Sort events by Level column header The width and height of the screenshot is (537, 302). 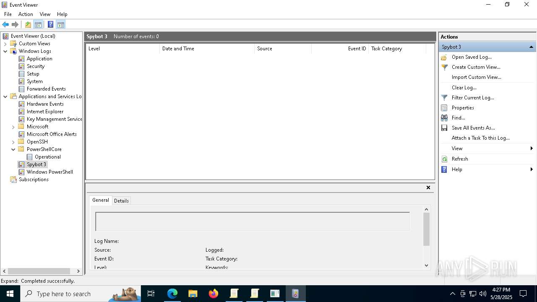(x=123, y=49)
